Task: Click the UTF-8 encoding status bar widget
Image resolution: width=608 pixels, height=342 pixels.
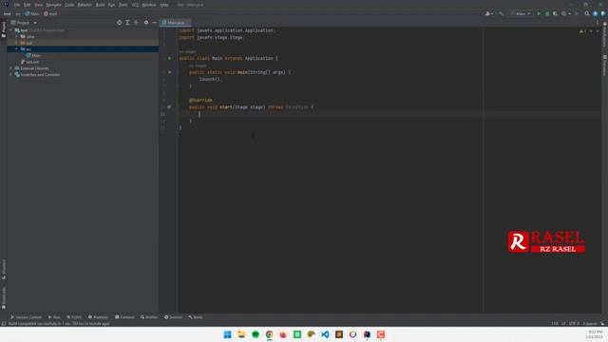Action: pos(574,323)
